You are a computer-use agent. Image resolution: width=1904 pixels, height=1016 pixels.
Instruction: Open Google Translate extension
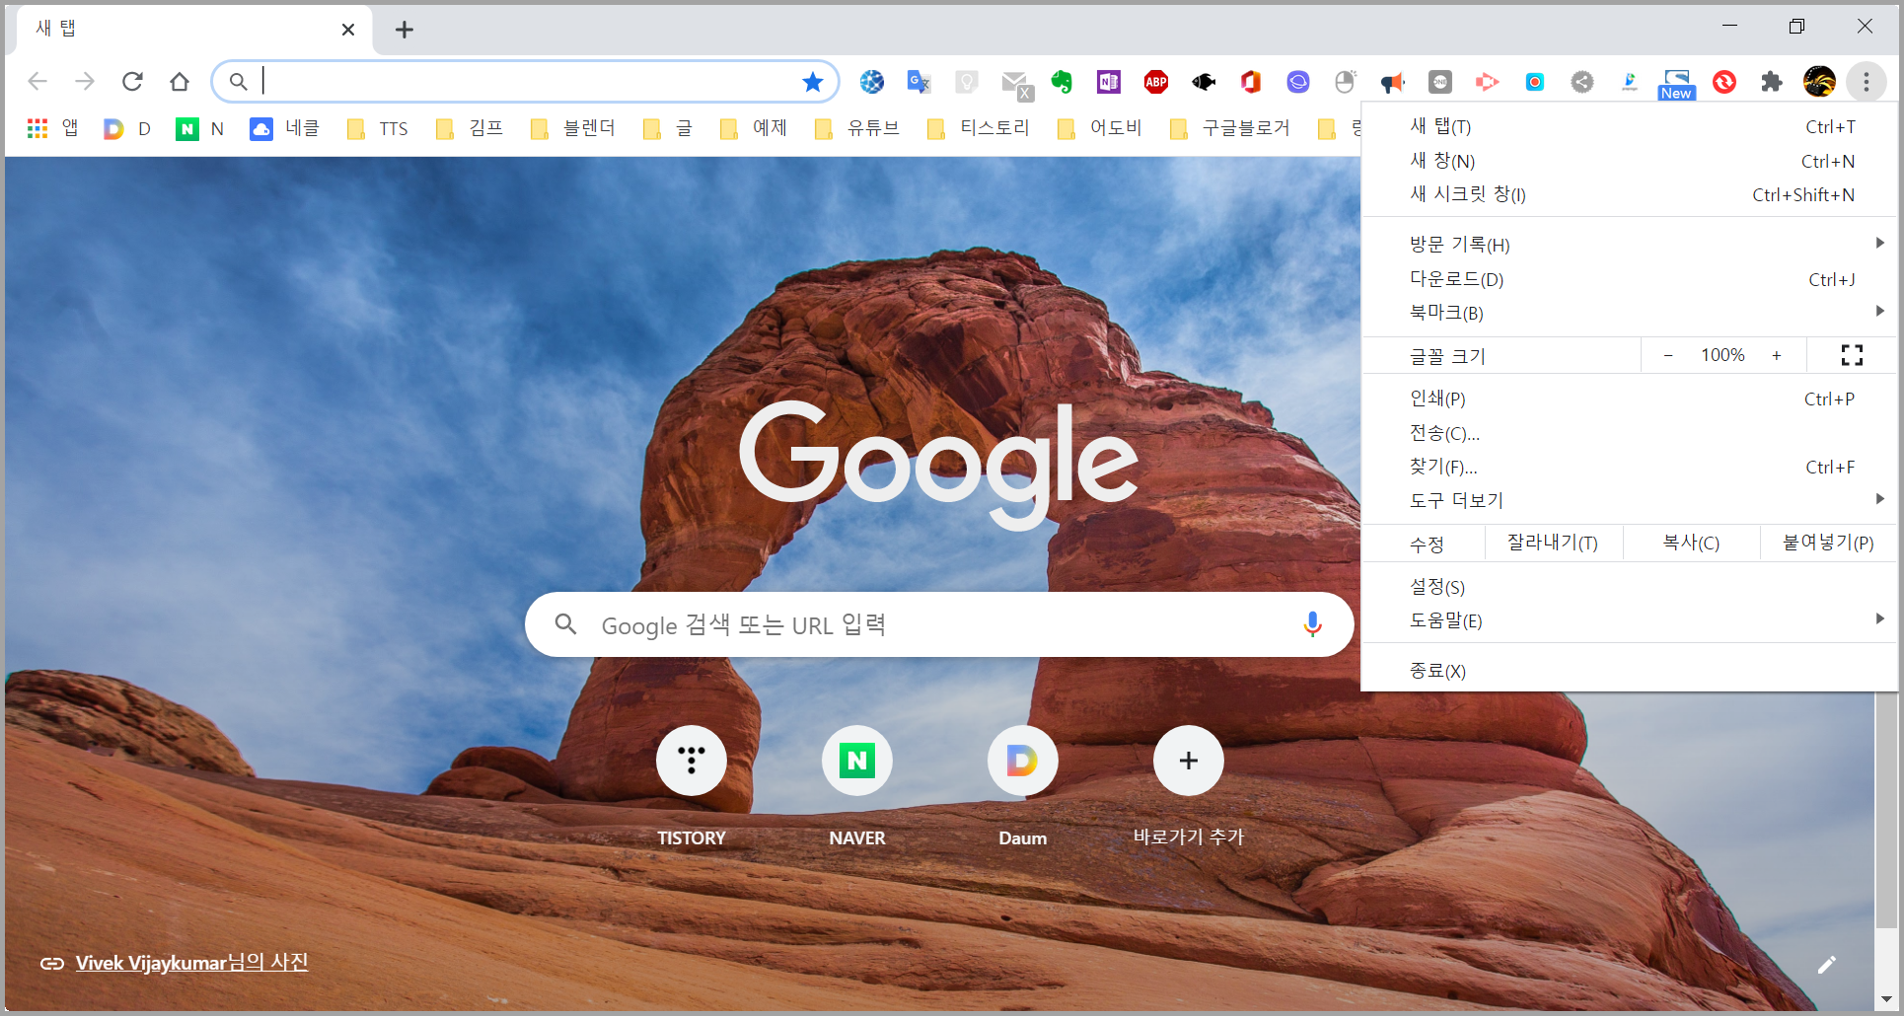coord(919,82)
